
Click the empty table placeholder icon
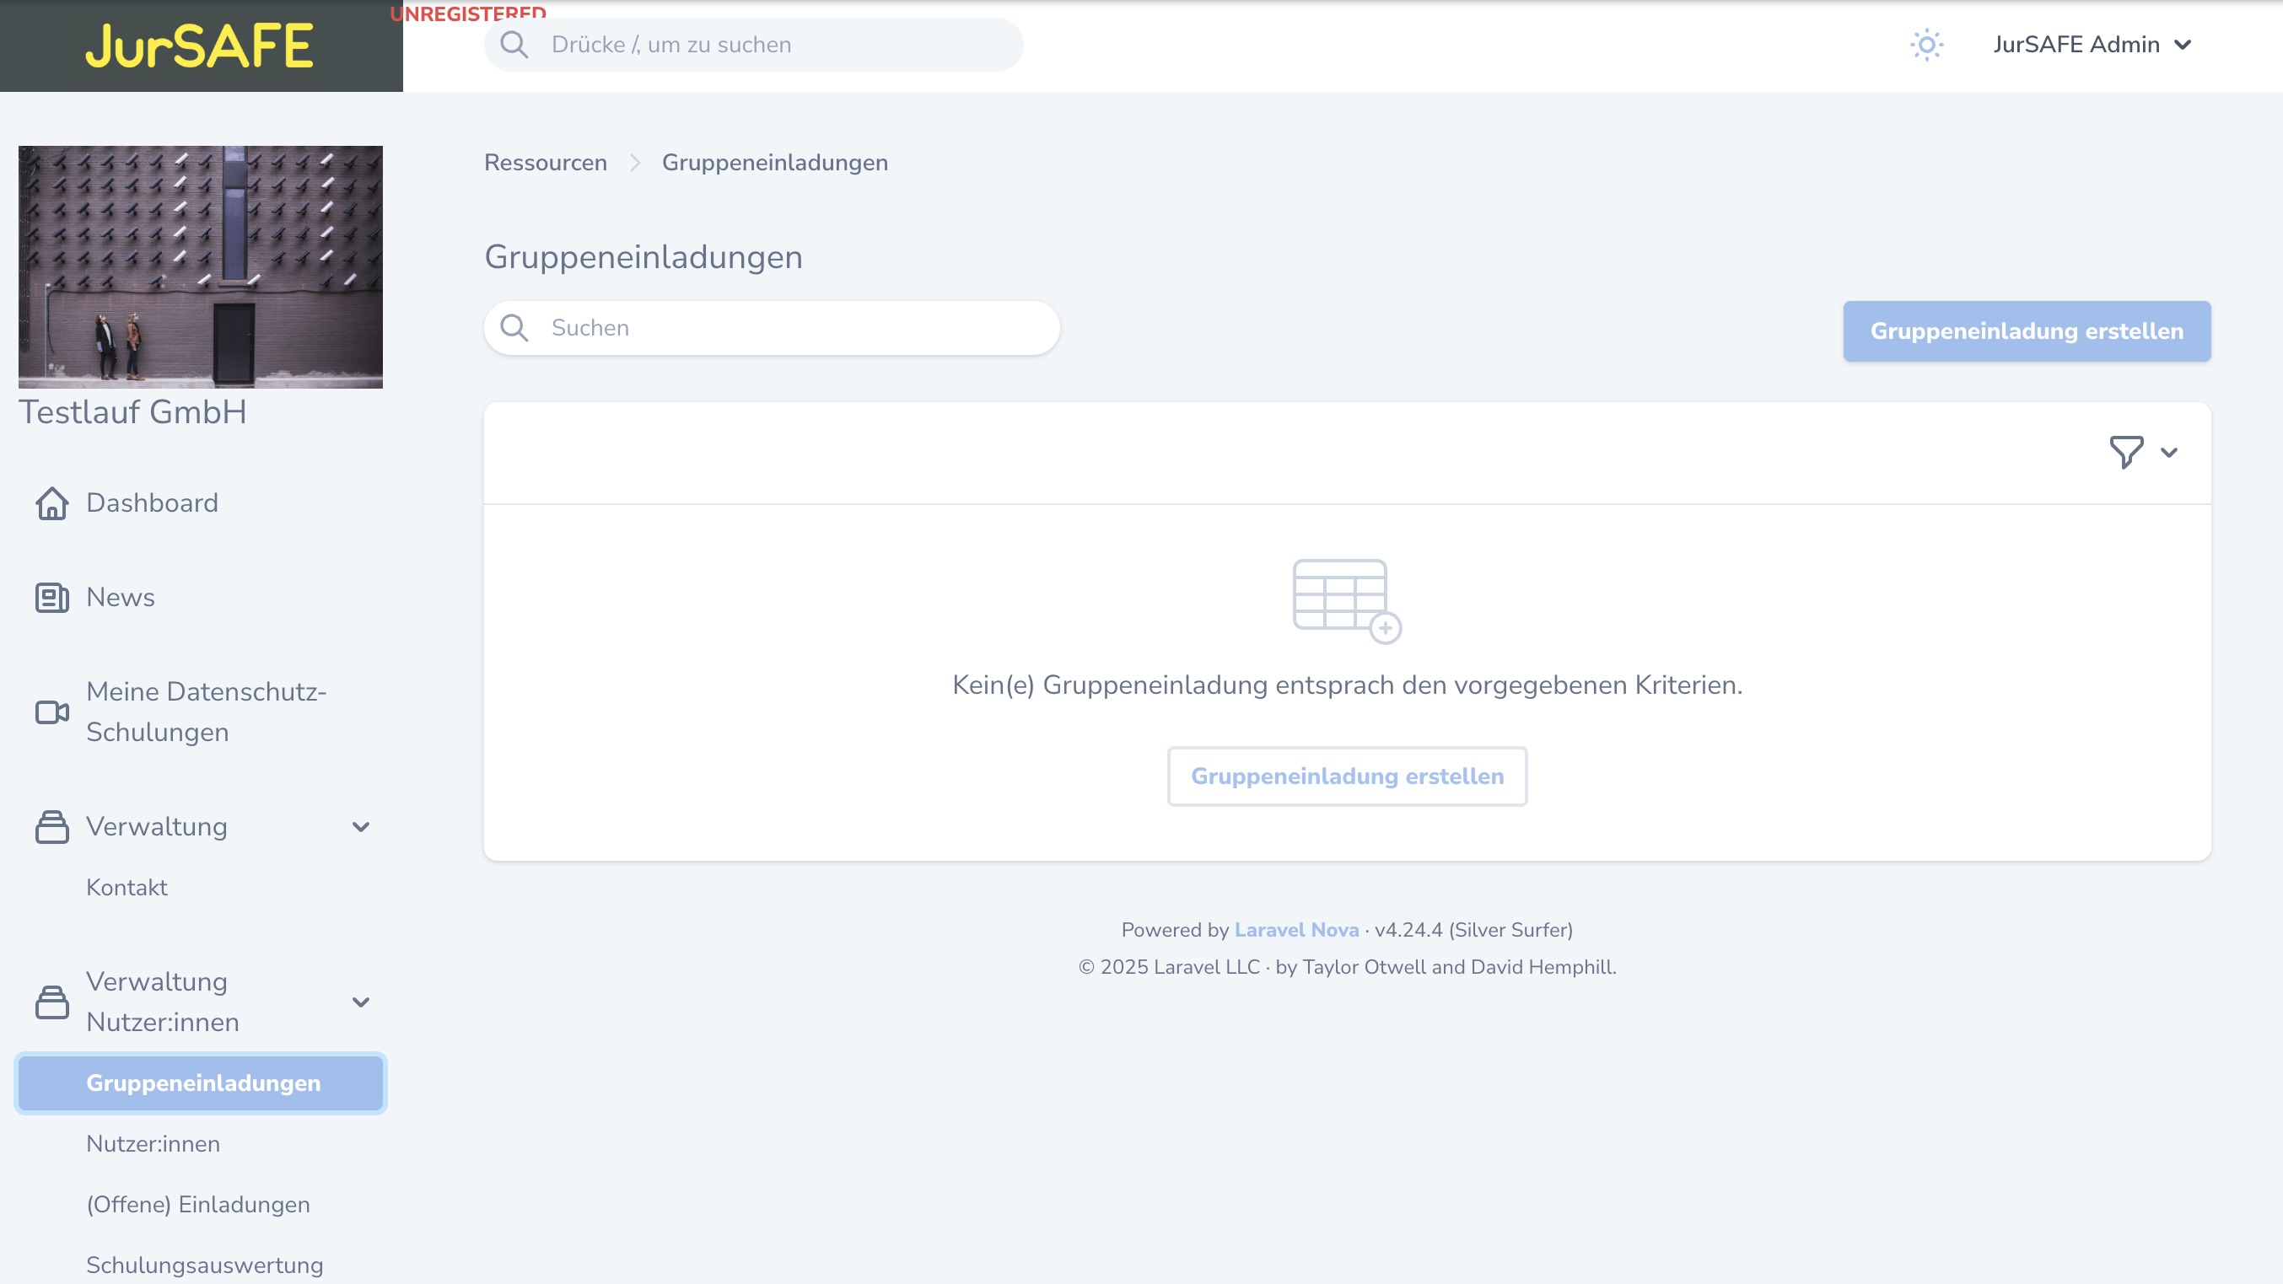pos(1346,600)
